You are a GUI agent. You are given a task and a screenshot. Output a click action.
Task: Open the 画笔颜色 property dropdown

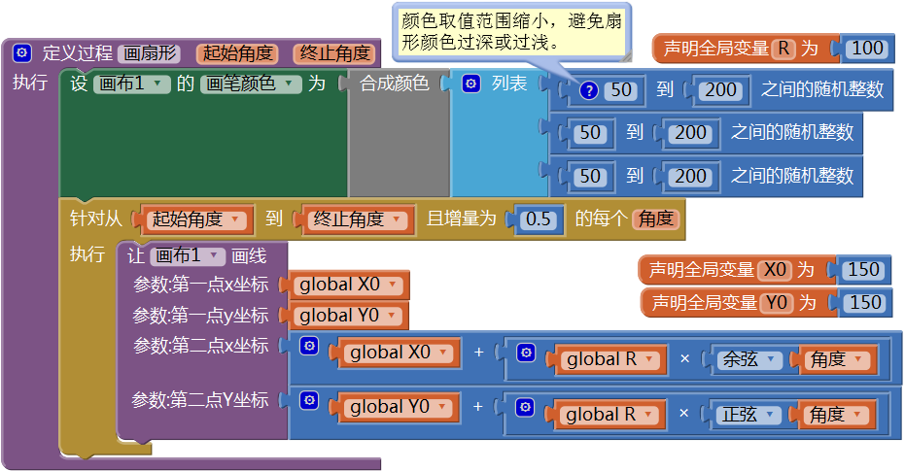tap(251, 84)
